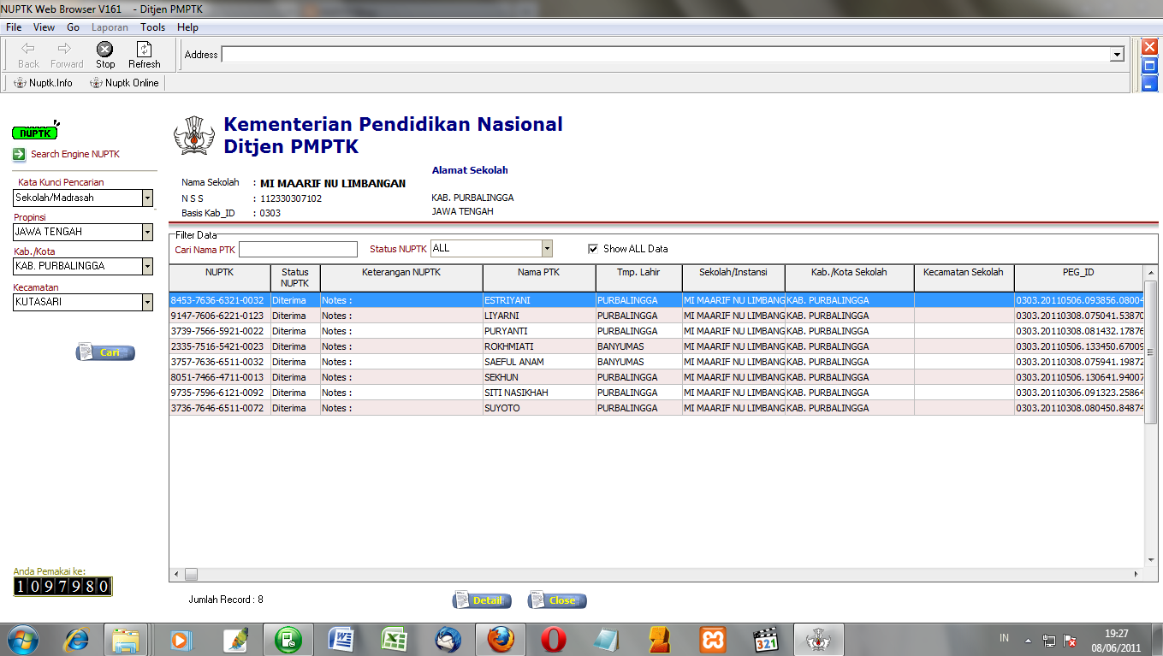This screenshot has height=656, width=1163.
Task: Click the Back navigation button
Action: pos(28,56)
